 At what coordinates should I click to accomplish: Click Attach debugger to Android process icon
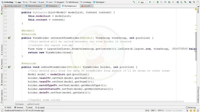click(x=169, y=2)
